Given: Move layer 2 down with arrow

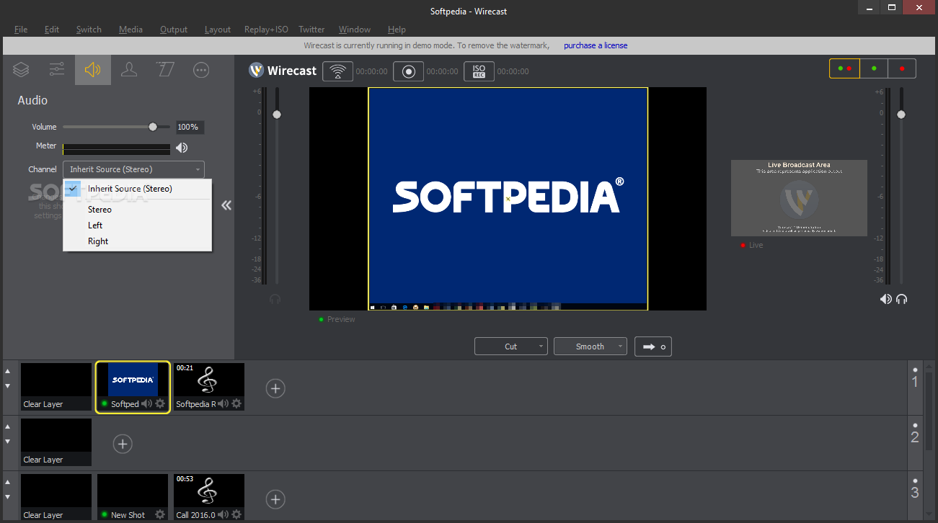Looking at the screenshot, I should coord(8,442).
